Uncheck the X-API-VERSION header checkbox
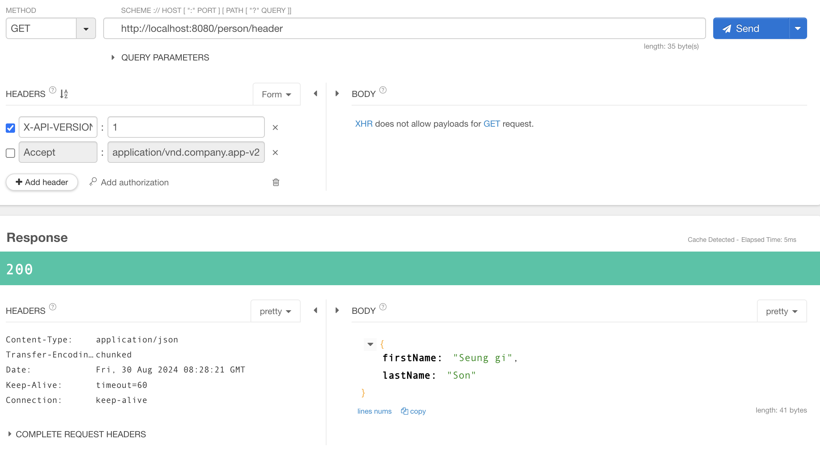Image resolution: width=820 pixels, height=453 pixels. click(10, 128)
